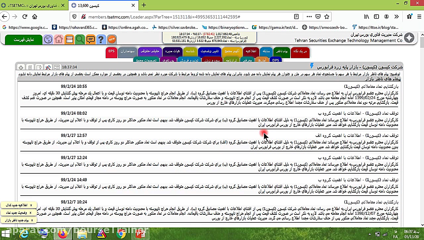424x240 pixels.
Task: Click the add-to-watchlist plus icon
Action: (x=21, y=67)
